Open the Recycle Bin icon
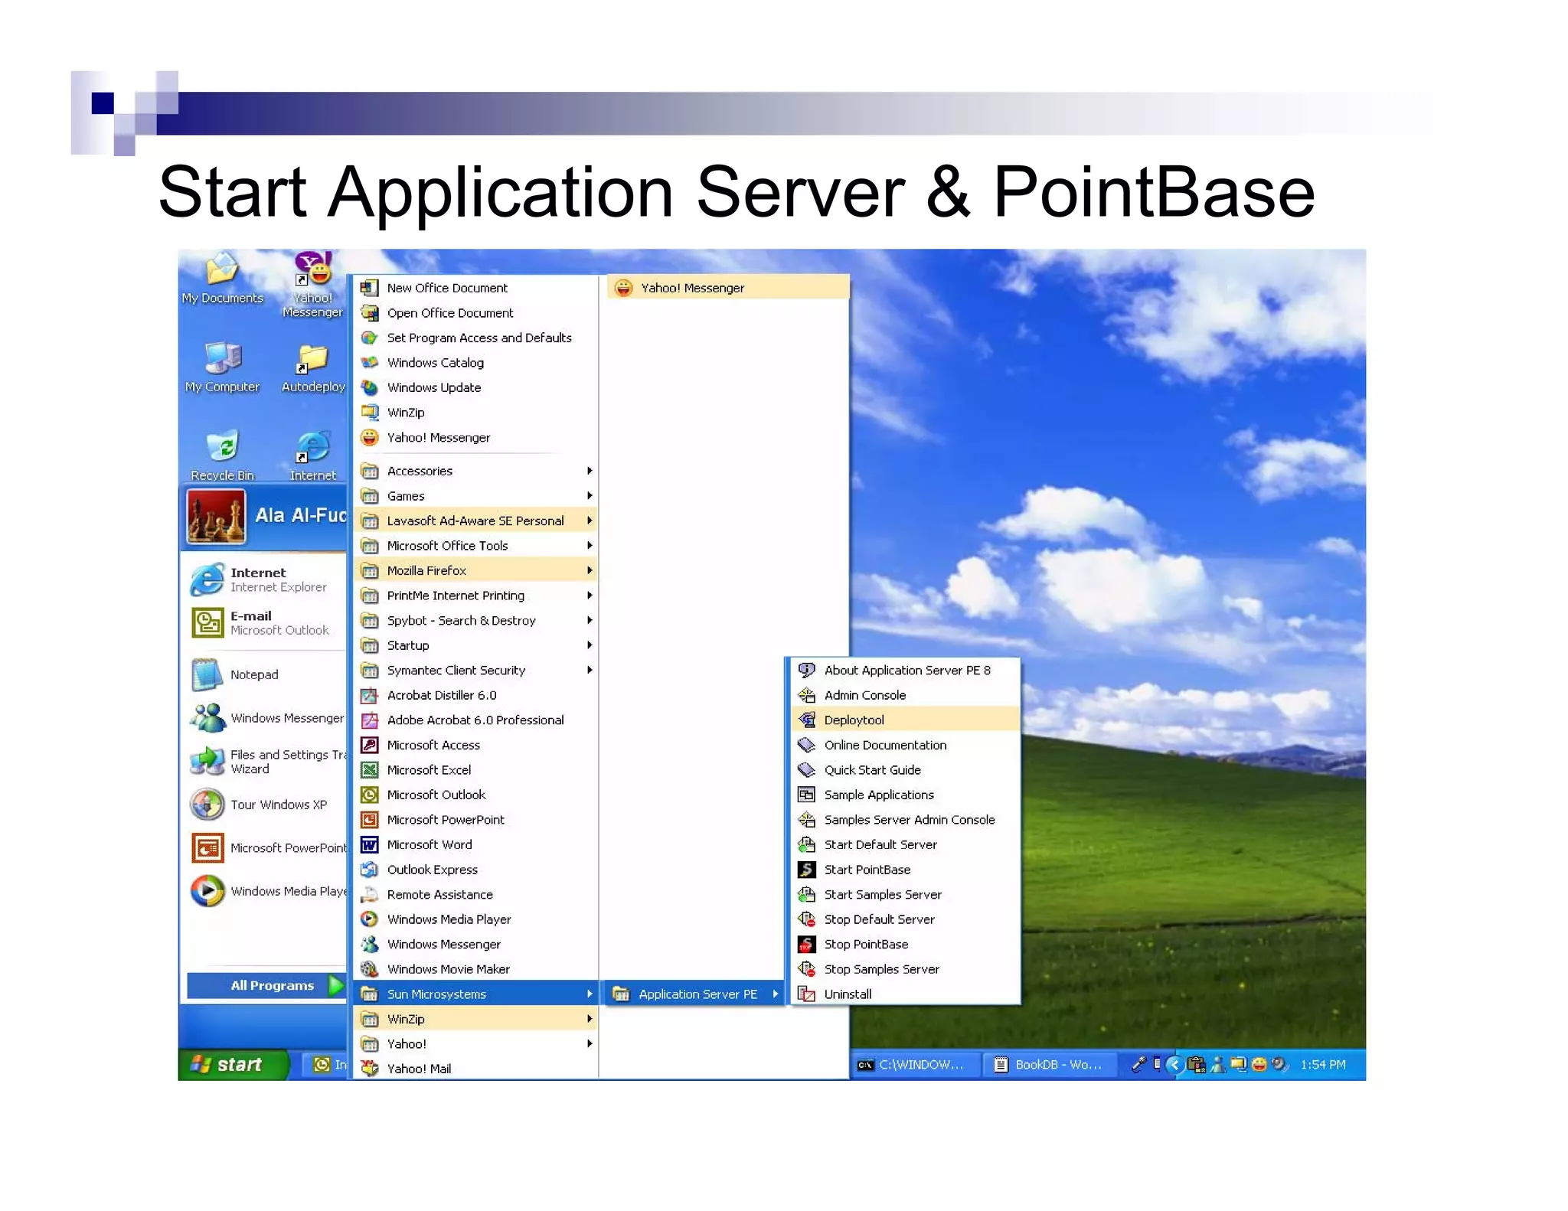Screen dimensions: 1568x1211 tap(222, 455)
